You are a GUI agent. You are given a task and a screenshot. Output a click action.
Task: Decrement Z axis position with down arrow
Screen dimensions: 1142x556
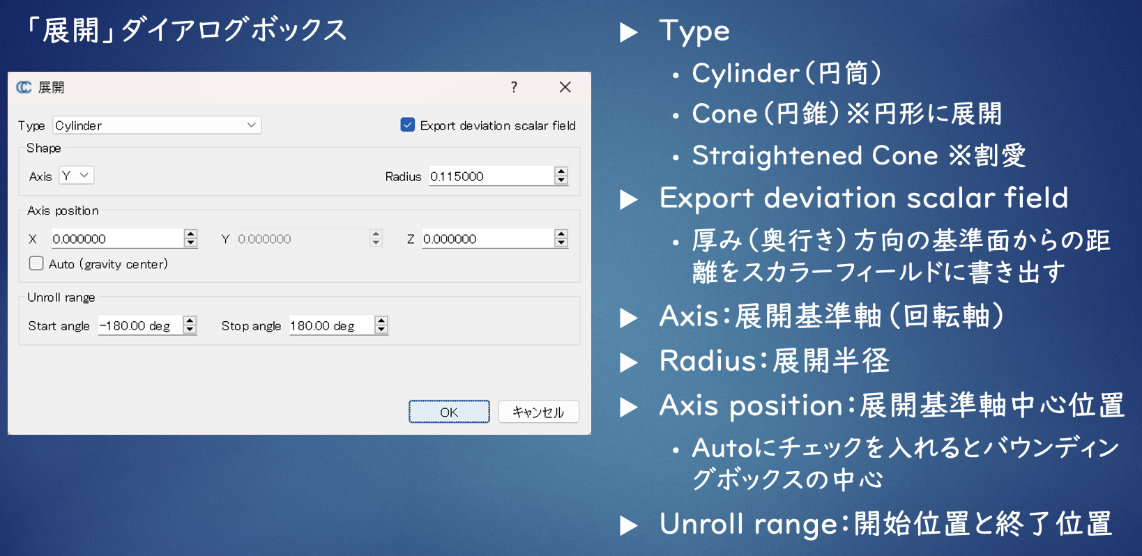[561, 243]
